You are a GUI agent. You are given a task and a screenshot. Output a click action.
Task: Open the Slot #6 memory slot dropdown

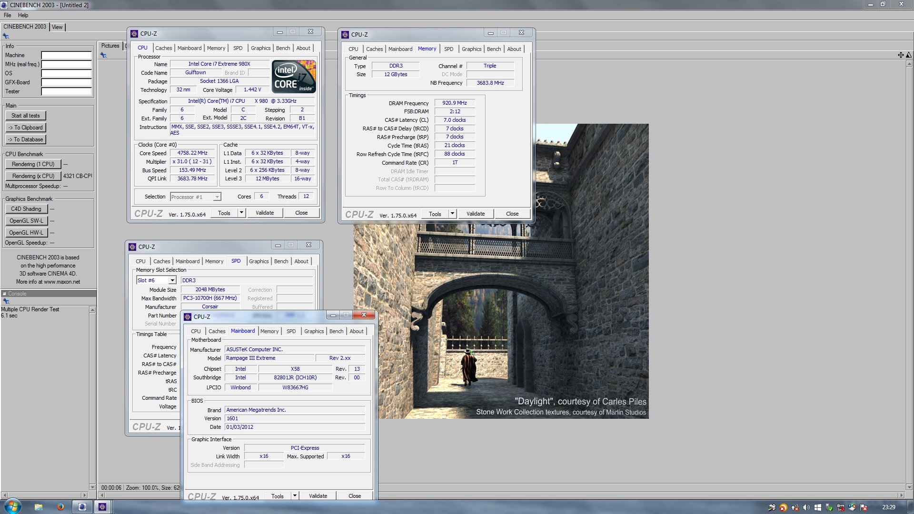pyautogui.click(x=172, y=280)
